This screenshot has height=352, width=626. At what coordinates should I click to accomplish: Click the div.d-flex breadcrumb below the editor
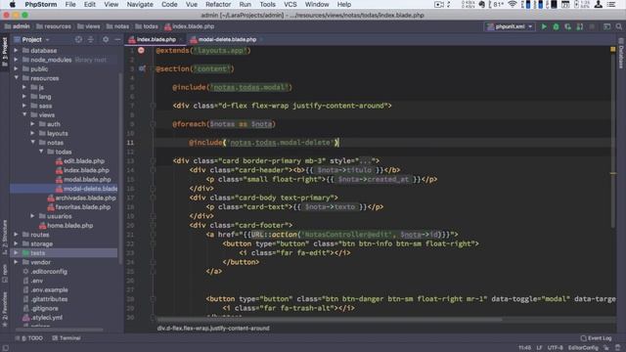point(213,329)
